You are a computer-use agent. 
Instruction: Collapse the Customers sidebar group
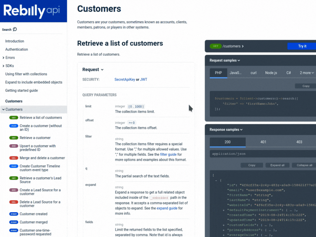(4, 109)
